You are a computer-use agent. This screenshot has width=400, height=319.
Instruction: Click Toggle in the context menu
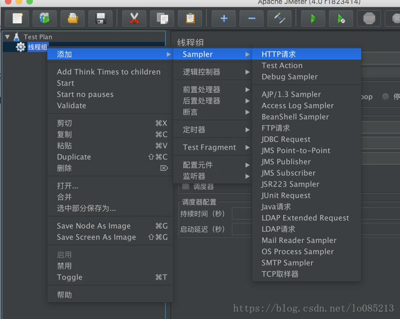110,277
